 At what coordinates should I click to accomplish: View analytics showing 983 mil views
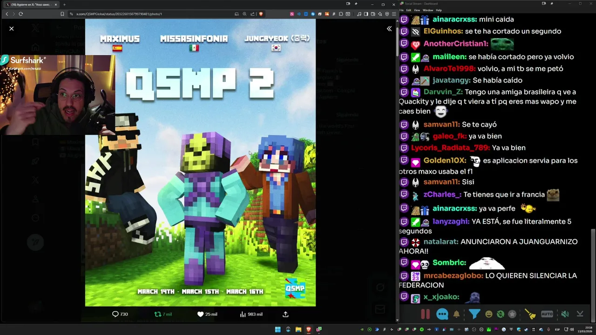pos(251,314)
